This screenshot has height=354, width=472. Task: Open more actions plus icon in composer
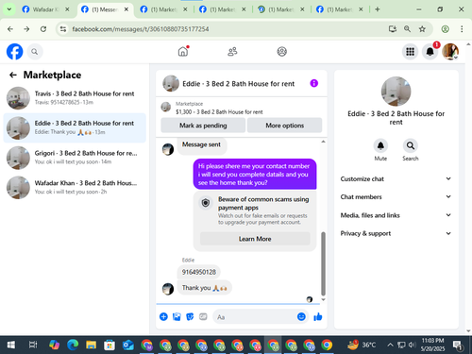pos(163,316)
